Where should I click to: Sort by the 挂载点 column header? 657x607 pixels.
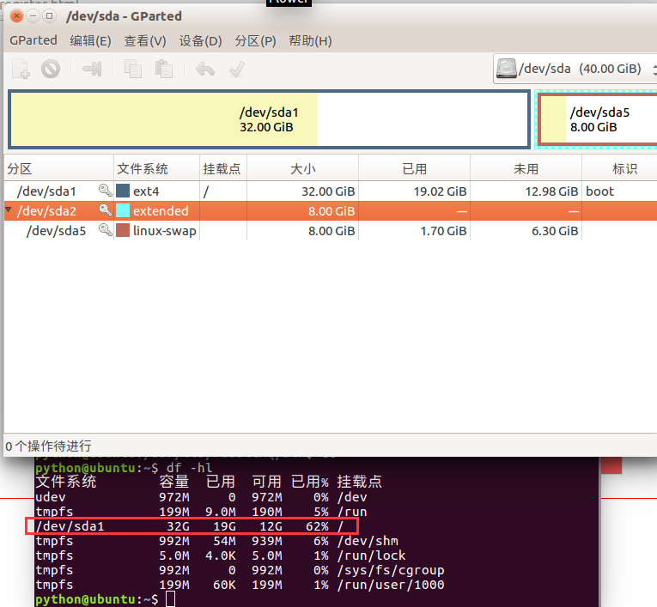click(x=223, y=168)
